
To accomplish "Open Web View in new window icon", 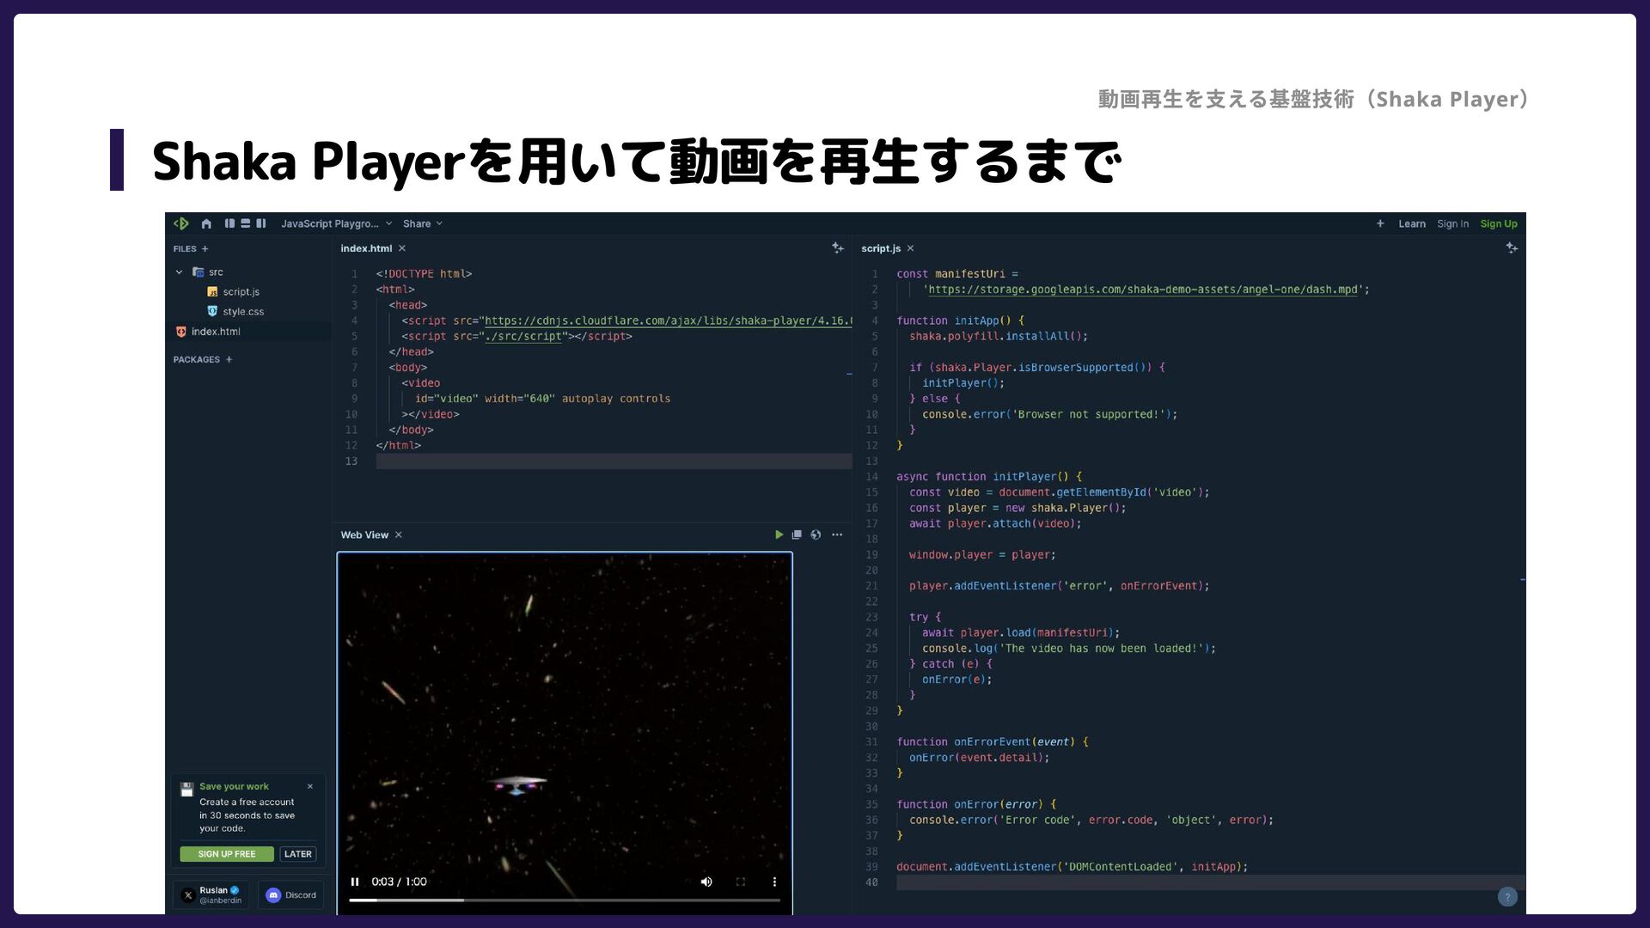I will (797, 534).
